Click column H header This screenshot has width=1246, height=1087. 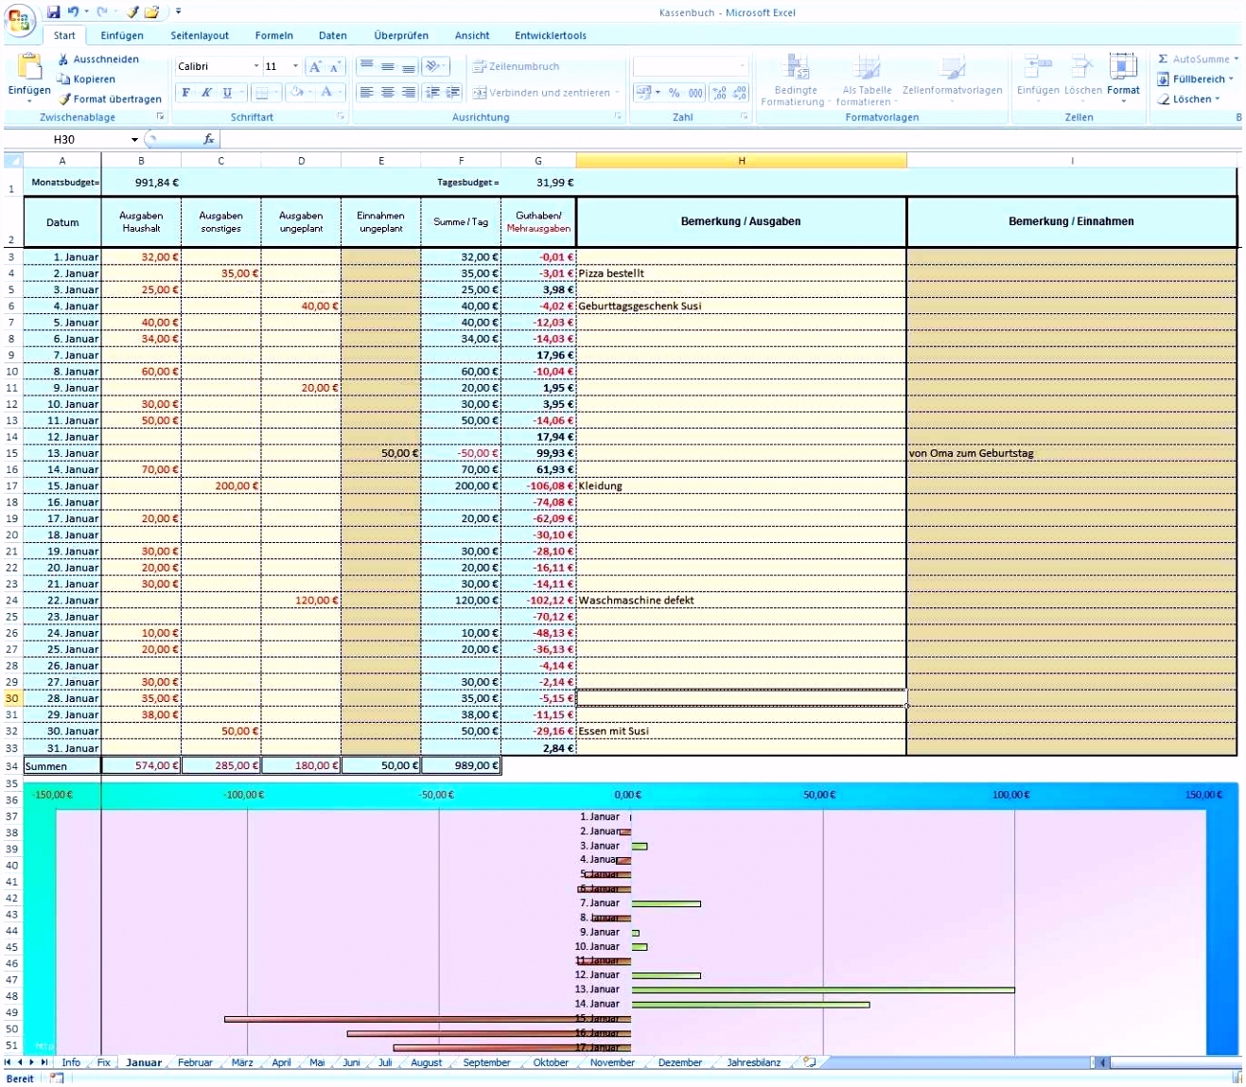click(741, 161)
